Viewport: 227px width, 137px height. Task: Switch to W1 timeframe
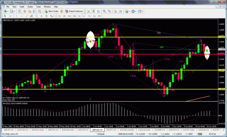[x=94, y=16]
